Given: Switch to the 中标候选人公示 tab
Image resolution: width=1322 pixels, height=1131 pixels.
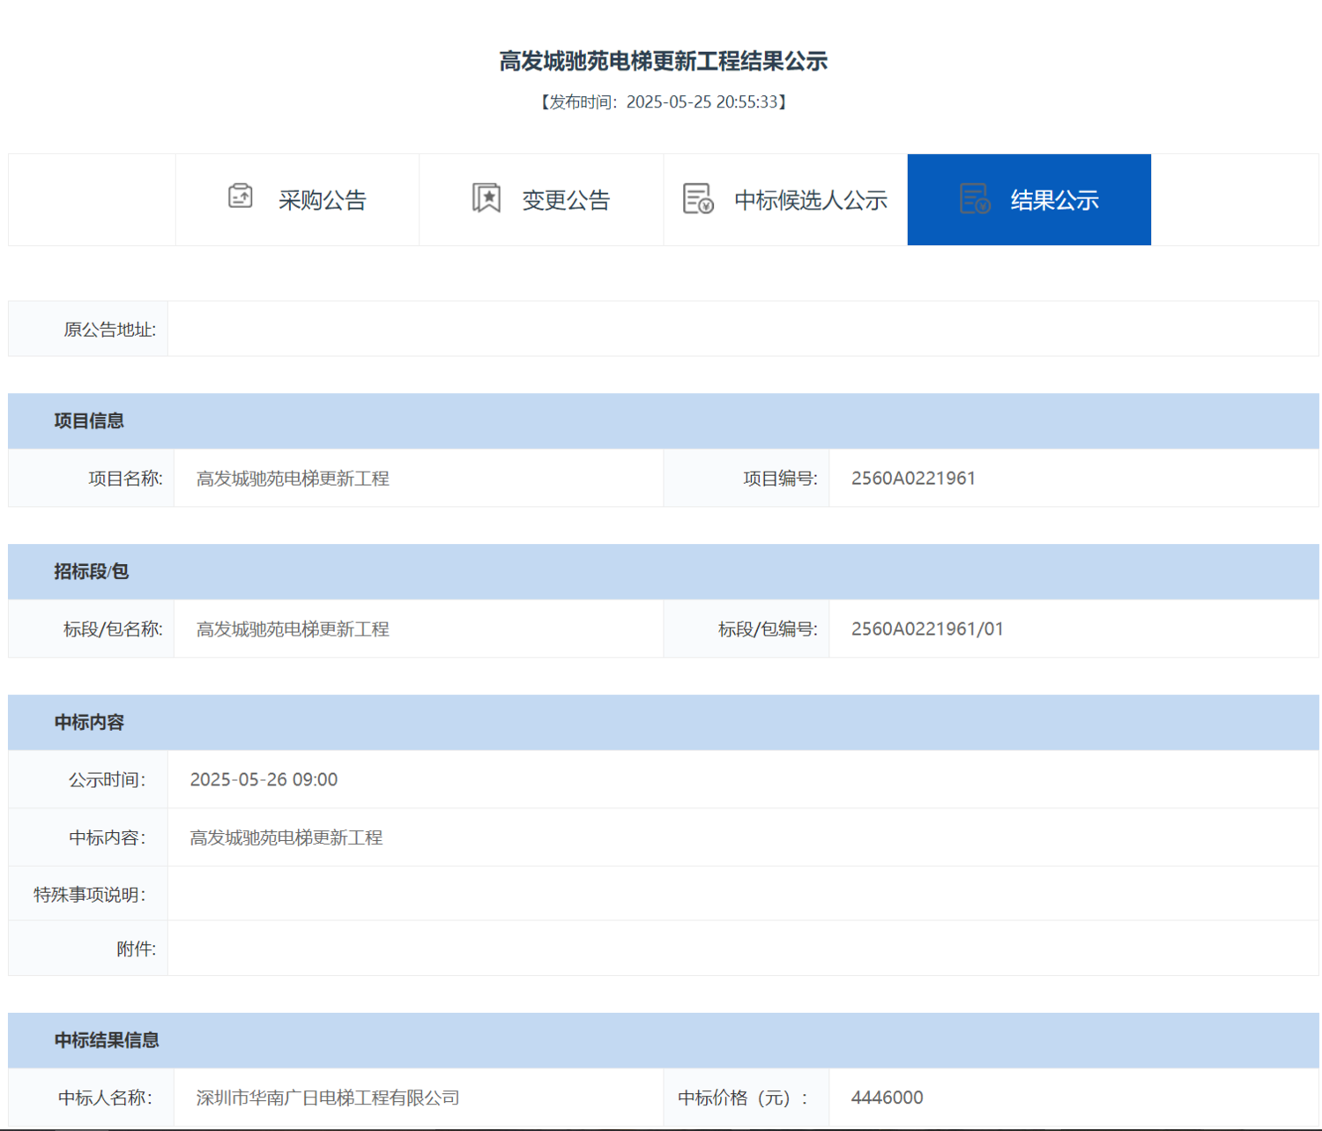Looking at the screenshot, I should (785, 199).
